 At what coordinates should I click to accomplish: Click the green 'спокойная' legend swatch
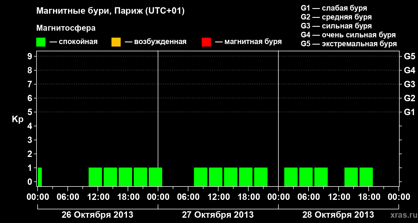[41, 42]
